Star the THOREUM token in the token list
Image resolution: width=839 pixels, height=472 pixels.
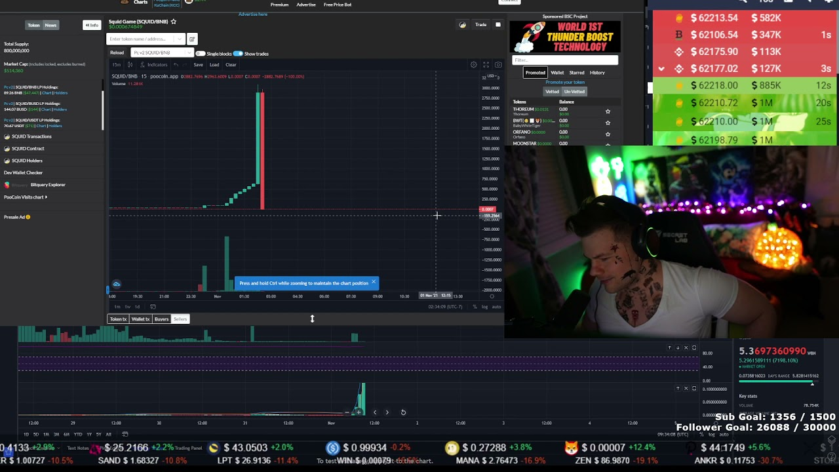608,110
